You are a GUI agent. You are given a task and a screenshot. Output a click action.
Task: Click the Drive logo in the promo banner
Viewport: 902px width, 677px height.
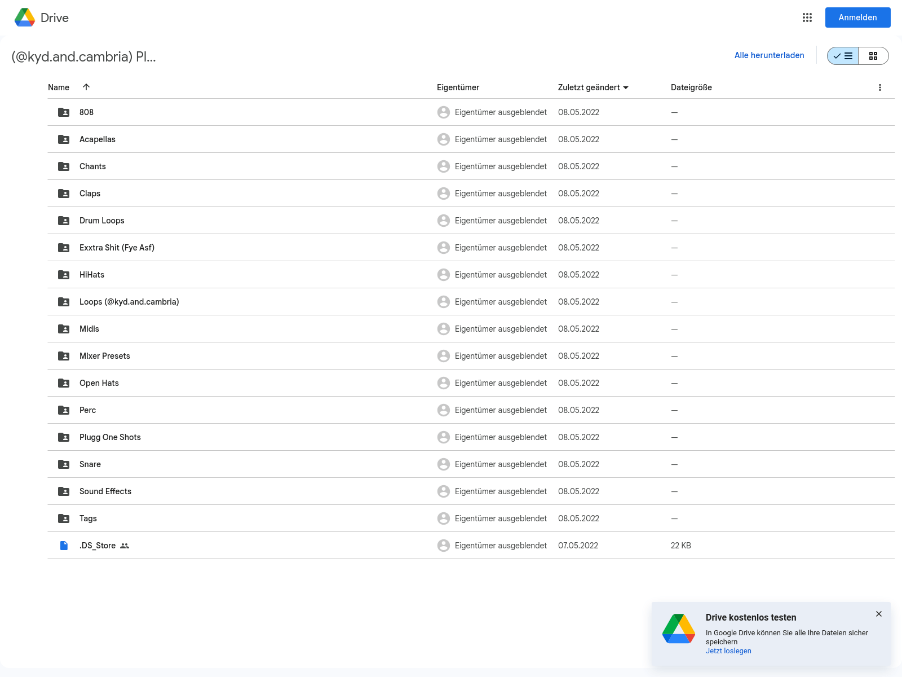(679, 628)
